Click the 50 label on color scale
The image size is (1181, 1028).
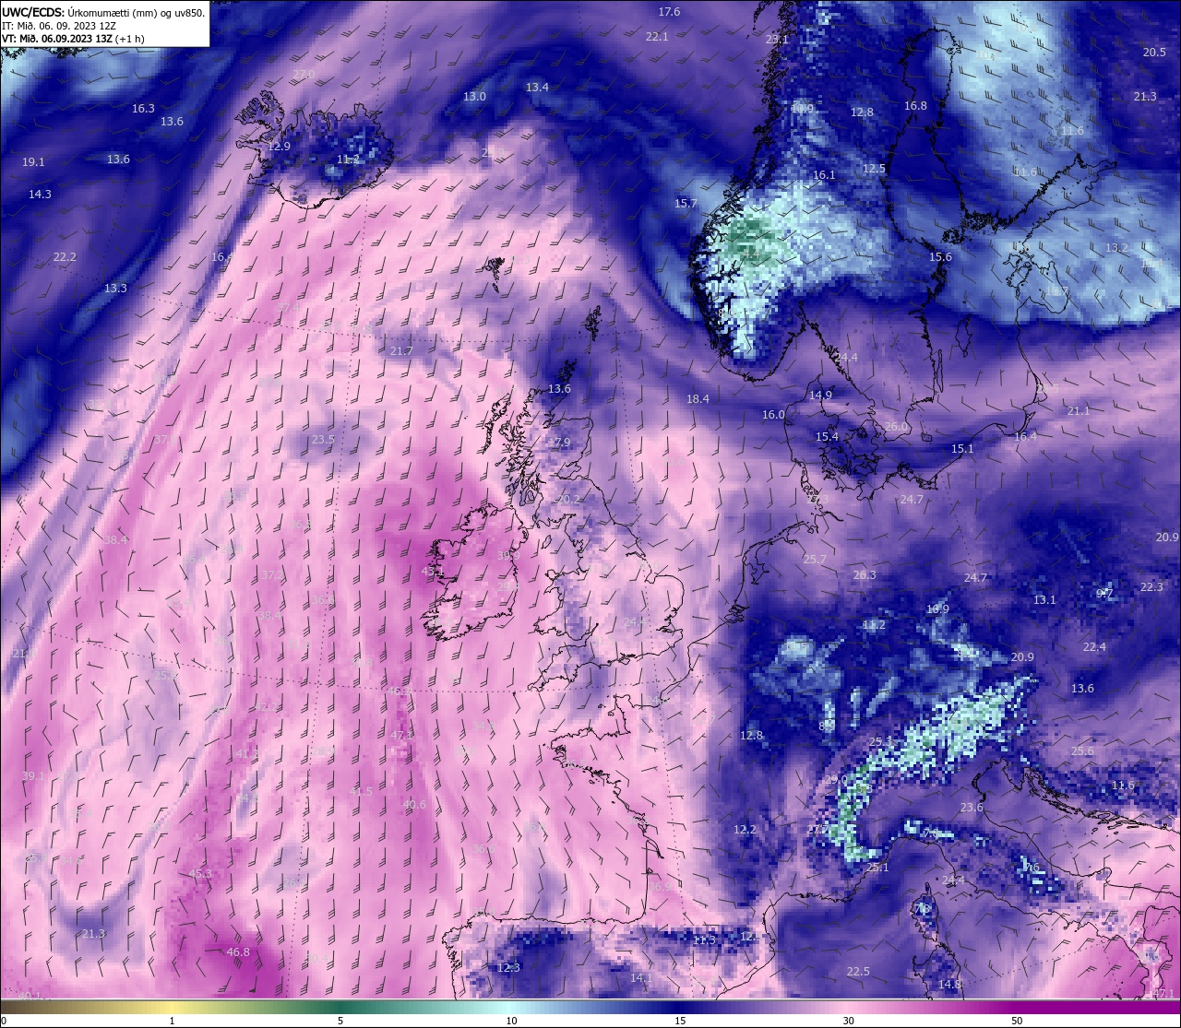[1017, 1021]
